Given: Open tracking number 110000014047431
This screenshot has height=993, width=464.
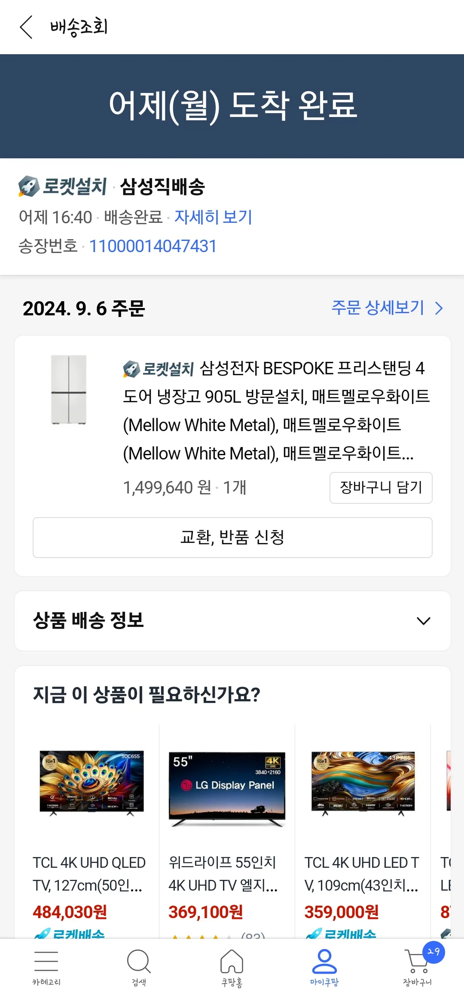Looking at the screenshot, I should pyautogui.click(x=153, y=246).
